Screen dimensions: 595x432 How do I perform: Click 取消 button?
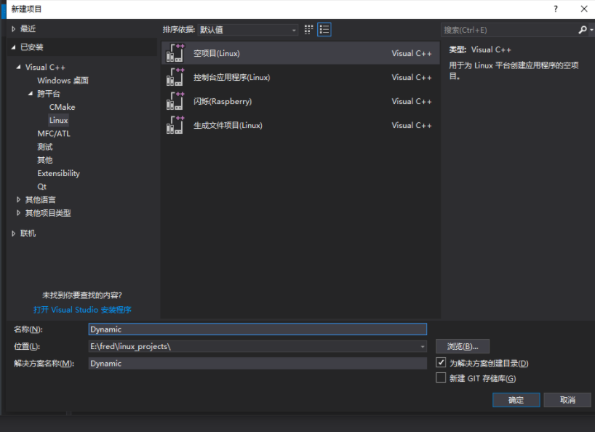point(567,400)
